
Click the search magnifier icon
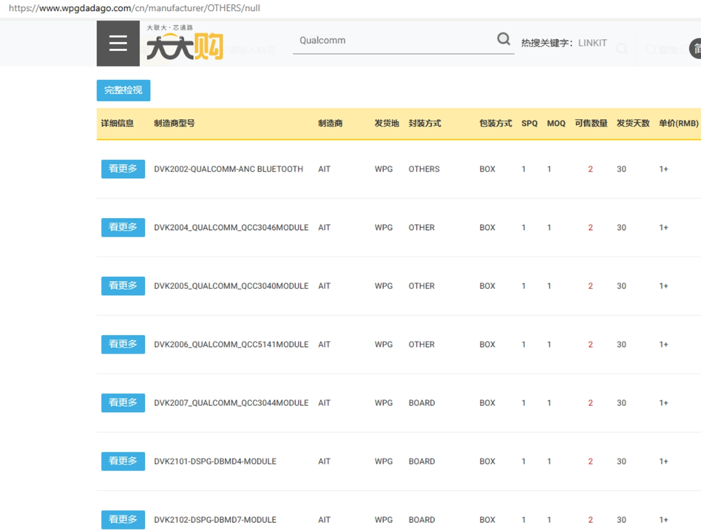pos(503,39)
